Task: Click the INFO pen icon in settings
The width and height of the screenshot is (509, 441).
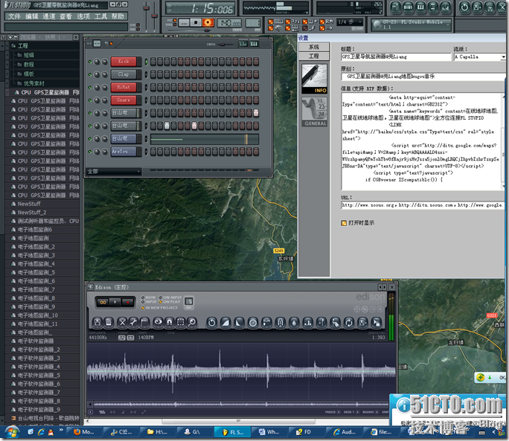Action: click(314, 79)
